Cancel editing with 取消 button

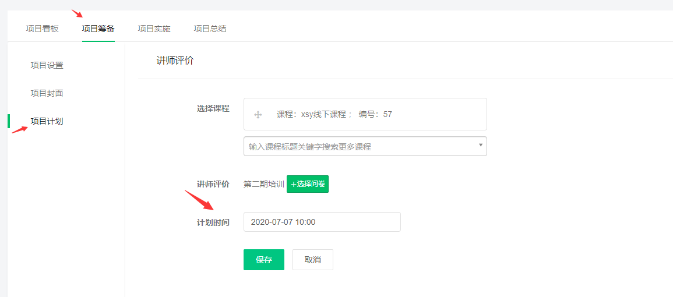click(x=313, y=260)
